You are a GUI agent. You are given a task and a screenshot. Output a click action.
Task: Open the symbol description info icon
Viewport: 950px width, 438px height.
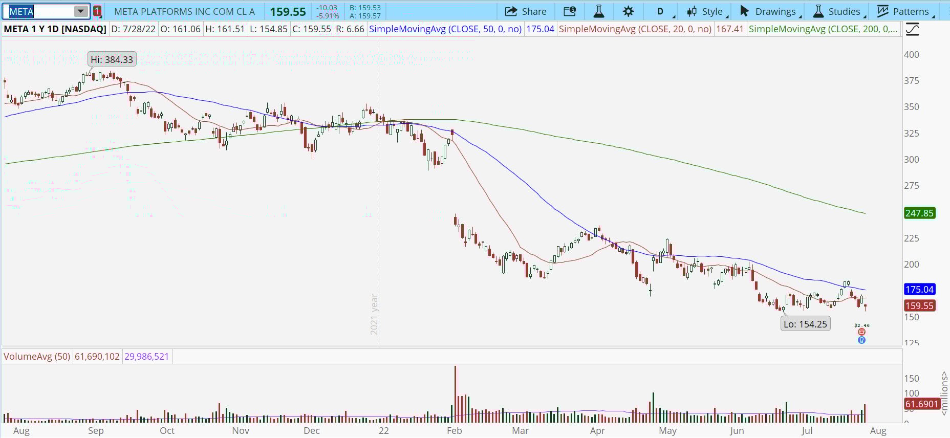click(x=570, y=11)
